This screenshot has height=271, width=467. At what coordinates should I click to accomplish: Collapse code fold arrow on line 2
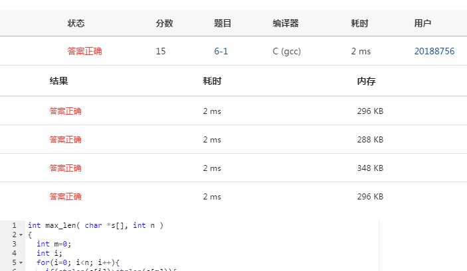pos(21,235)
